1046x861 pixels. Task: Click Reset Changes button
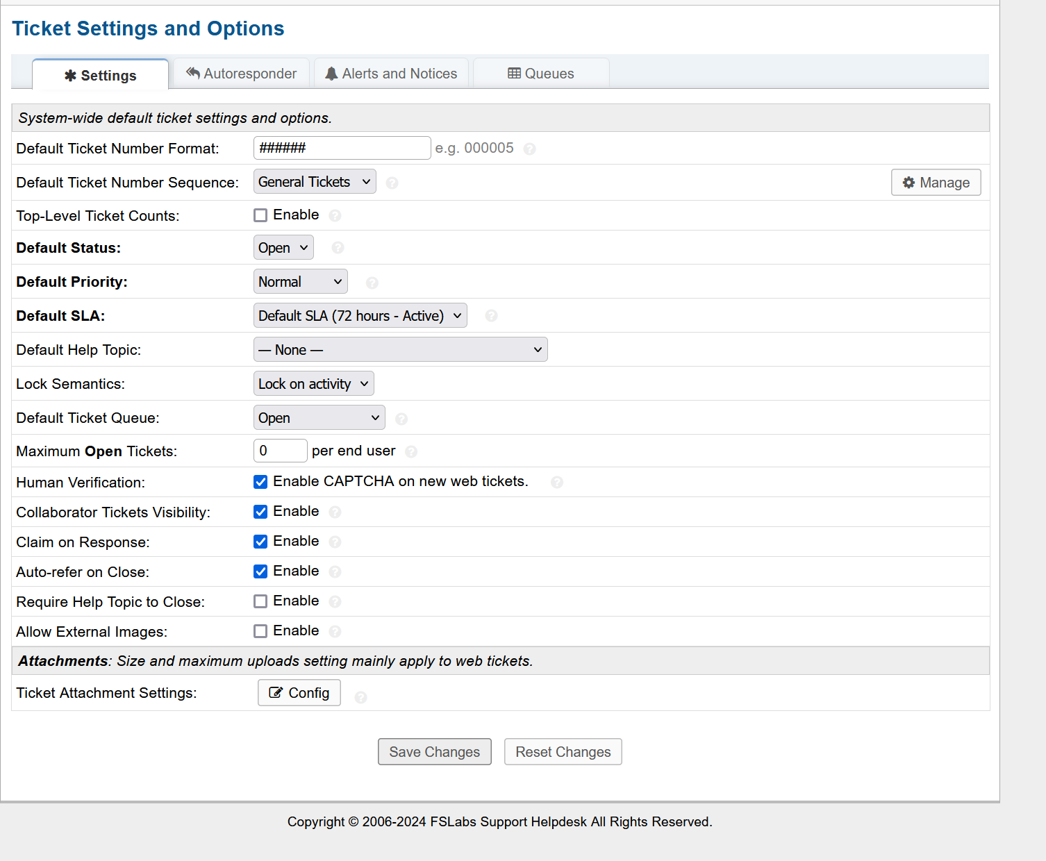563,752
